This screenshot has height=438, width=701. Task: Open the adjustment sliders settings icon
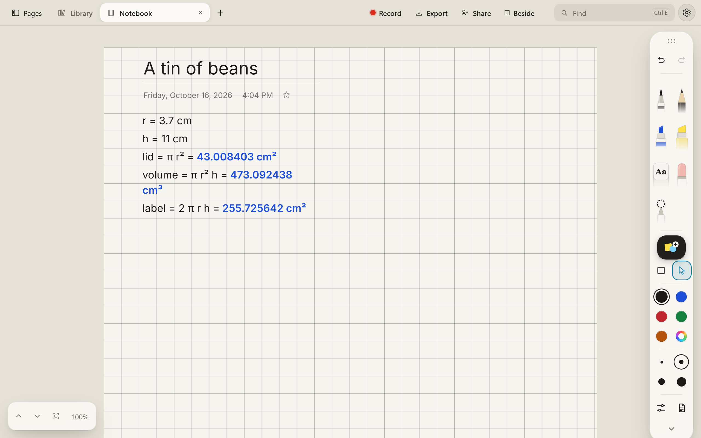[661, 408]
